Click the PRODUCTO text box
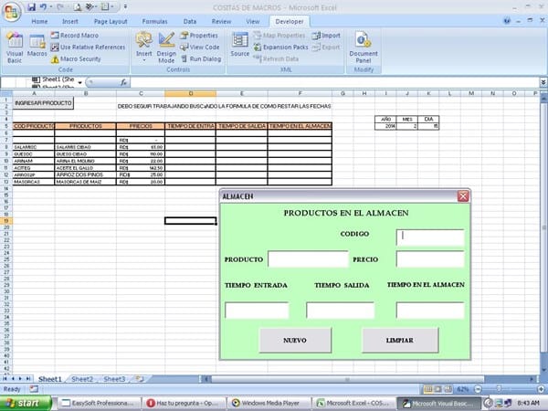 308,259
